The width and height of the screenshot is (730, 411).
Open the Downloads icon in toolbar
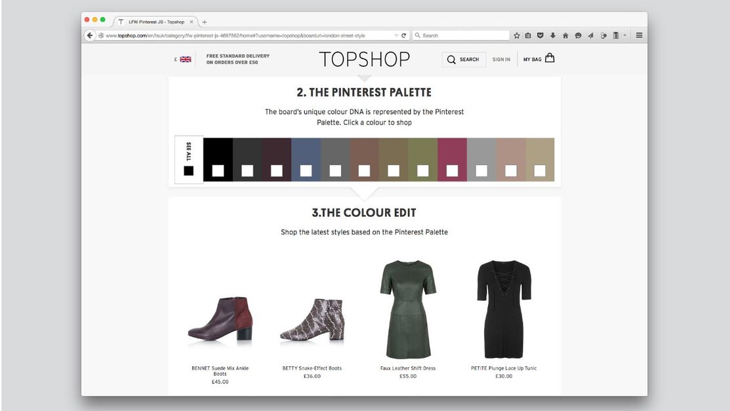(x=552, y=35)
